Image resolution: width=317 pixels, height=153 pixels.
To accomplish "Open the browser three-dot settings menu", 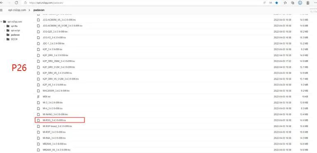I will pyautogui.click(x=315, y=3).
